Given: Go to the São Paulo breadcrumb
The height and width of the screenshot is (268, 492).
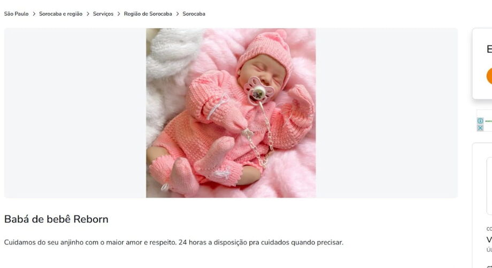Looking at the screenshot, I should coord(17,14).
